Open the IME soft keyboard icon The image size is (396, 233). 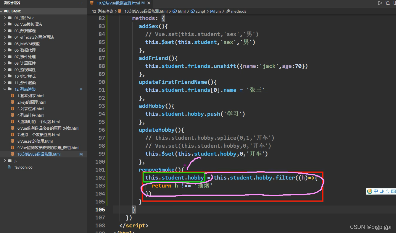coord(393,191)
